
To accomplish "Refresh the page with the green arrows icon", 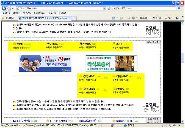I will pos(114,8).
